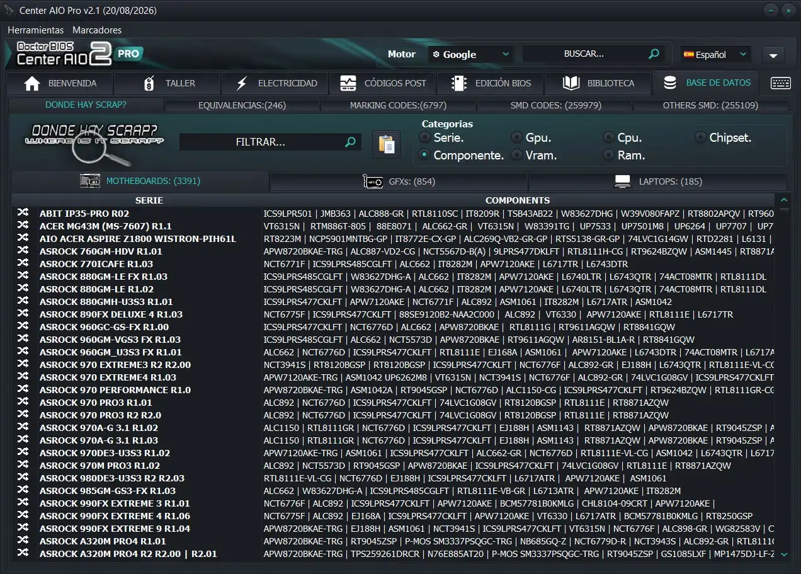Click the clipboard paste icon next to the filter field
Viewport: 801px width, 574px height.
tap(387, 144)
